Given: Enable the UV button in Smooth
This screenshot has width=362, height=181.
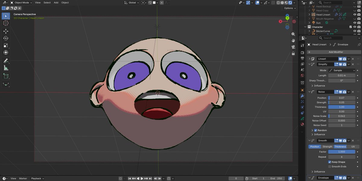Looking at the screenshot, I should [x=353, y=147].
